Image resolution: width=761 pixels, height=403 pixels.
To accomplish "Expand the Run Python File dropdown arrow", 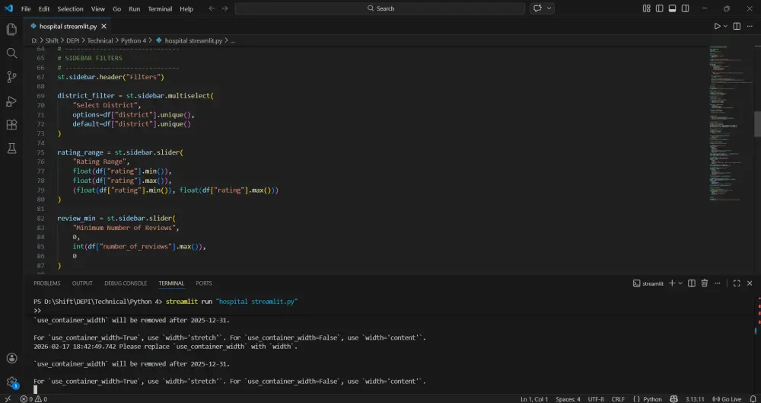I will (725, 26).
